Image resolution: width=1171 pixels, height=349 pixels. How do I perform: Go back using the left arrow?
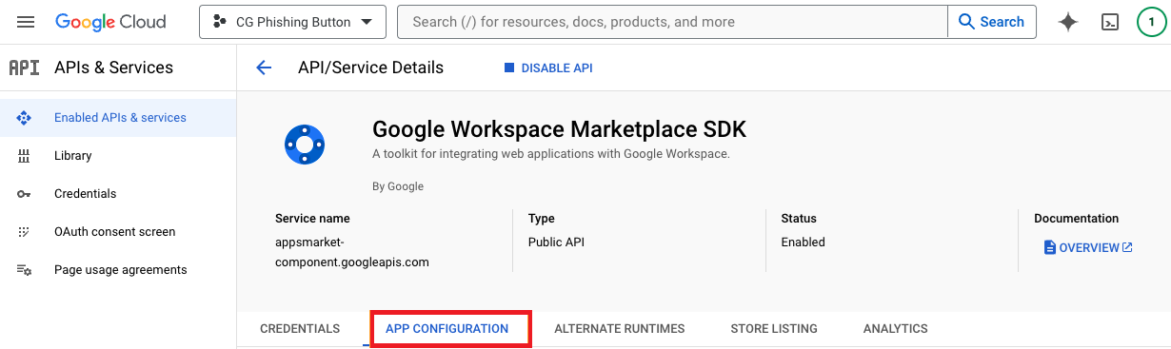tap(264, 68)
